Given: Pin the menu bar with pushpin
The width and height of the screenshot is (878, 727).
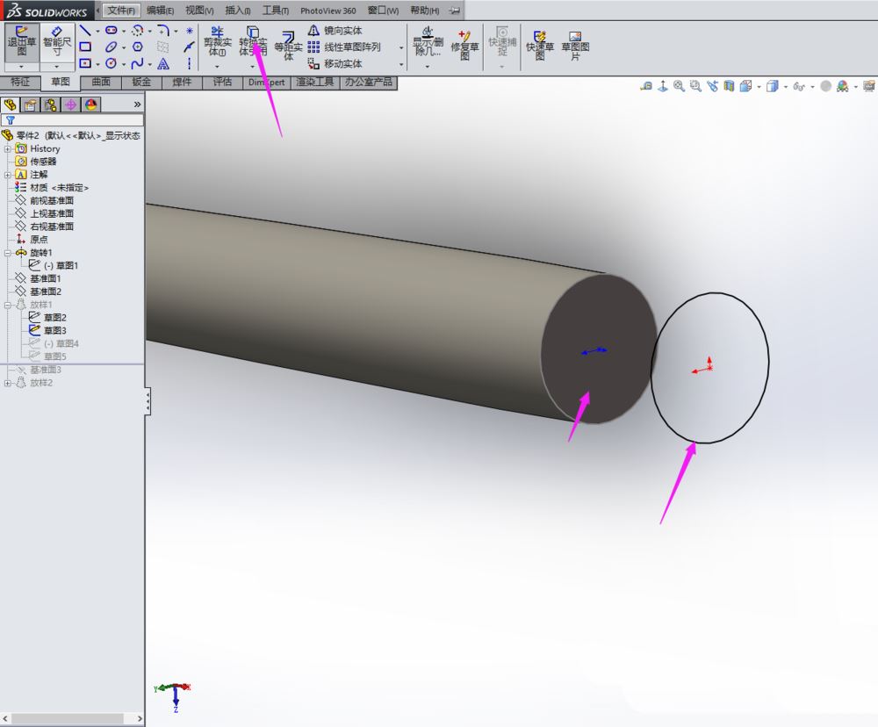Looking at the screenshot, I should click(x=455, y=10).
